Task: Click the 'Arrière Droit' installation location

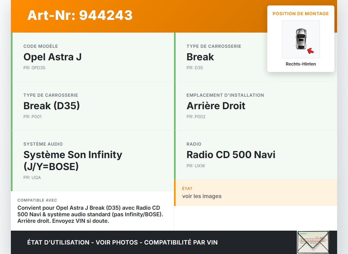Action: 216,106
